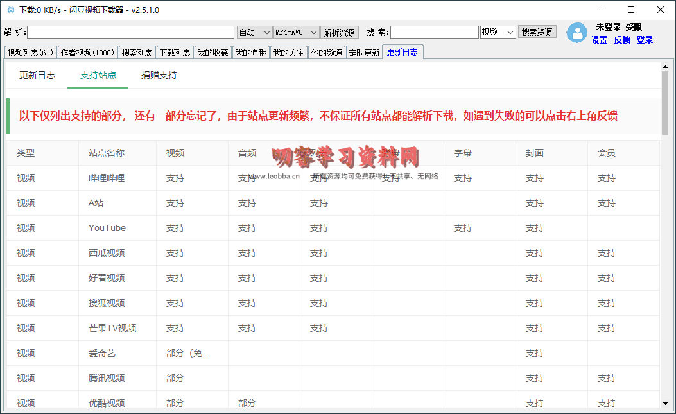The width and height of the screenshot is (676, 414).
Task: Switch to 我的收藏 tab
Action: [x=213, y=53]
